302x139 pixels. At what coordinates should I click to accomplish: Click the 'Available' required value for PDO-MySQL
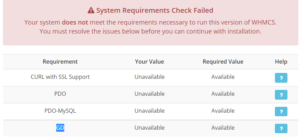tap(223, 111)
